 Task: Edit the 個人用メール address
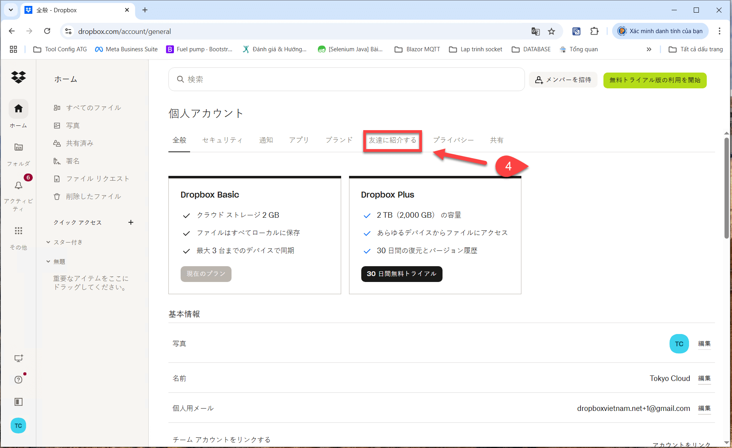pos(704,408)
